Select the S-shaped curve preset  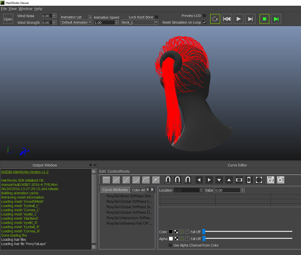coord(126,180)
